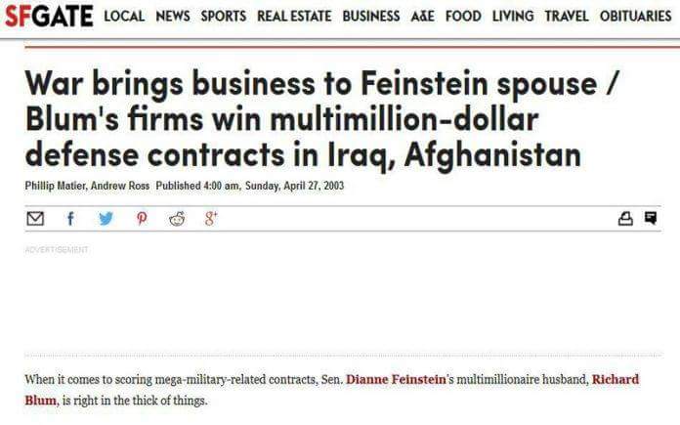
Task: Pin article on Pinterest
Action: [x=141, y=219]
